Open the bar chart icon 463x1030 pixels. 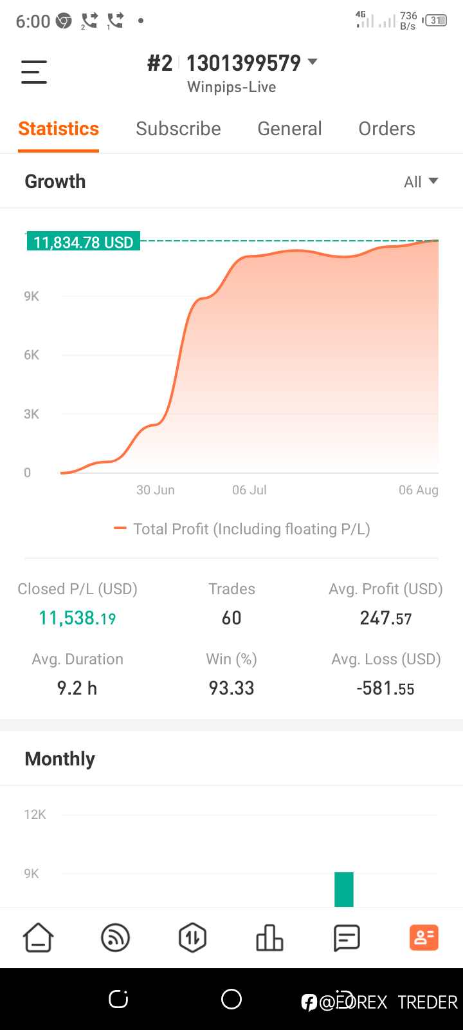click(x=269, y=937)
